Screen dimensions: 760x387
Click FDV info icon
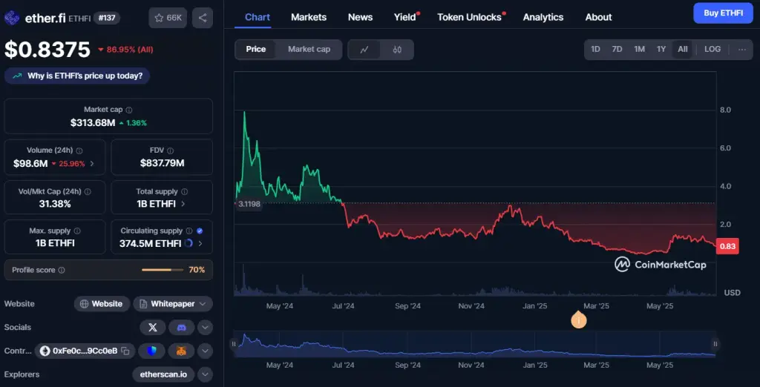pos(170,150)
